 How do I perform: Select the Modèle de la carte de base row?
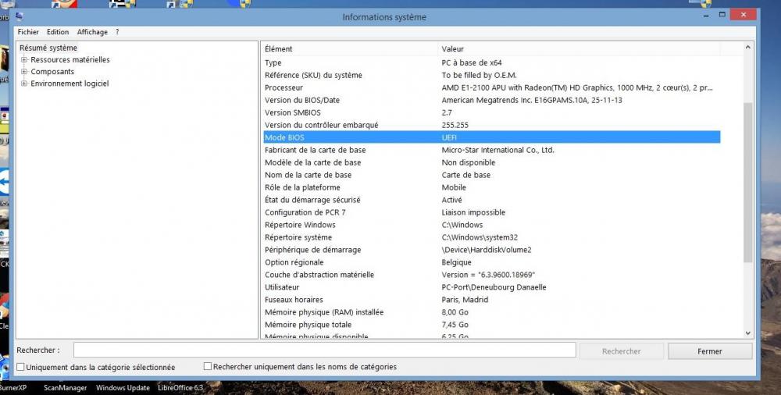(x=491, y=162)
